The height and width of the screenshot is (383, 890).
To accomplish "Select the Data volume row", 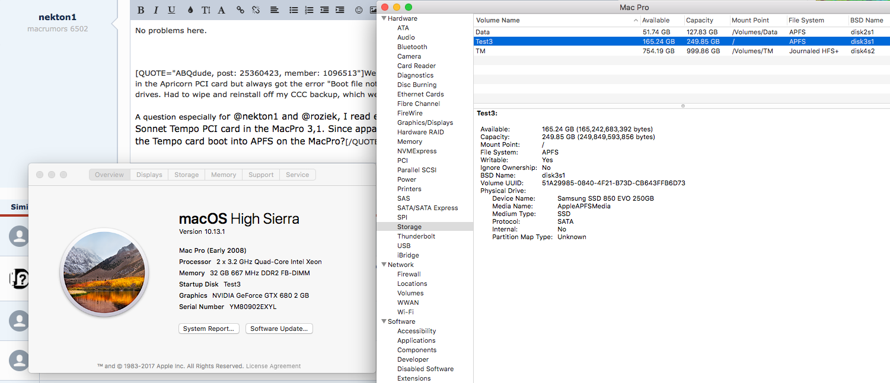I will pos(682,32).
